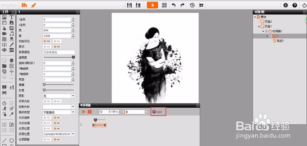
Task: Select the running figure animation tool
Action: [x=4, y=109]
